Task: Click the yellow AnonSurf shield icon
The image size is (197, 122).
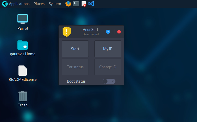Action: pyautogui.click(x=67, y=32)
